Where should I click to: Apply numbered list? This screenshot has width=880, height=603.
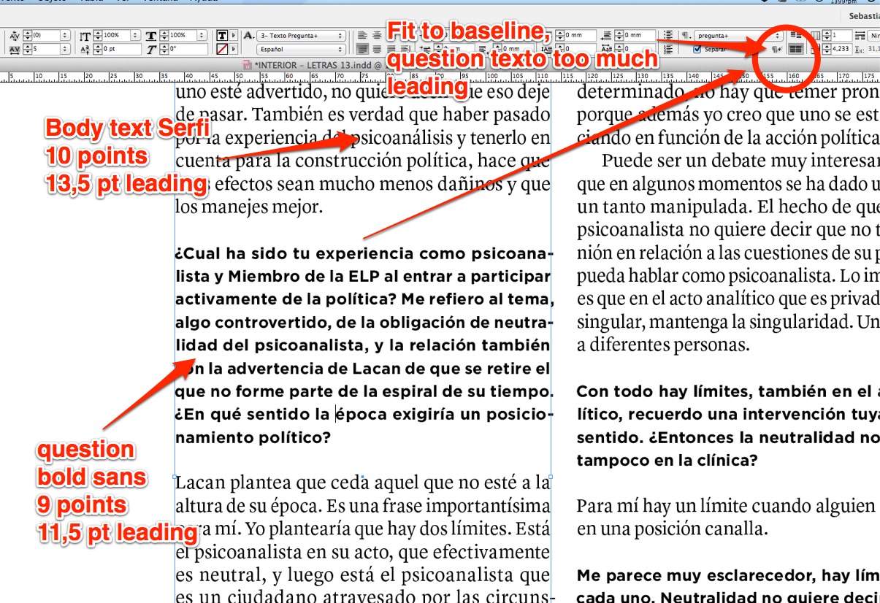coord(668,49)
